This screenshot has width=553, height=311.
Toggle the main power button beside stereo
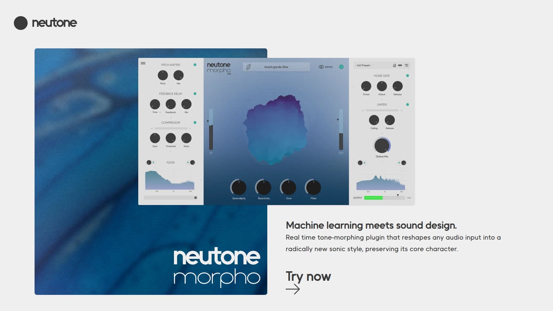[x=341, y=67]
